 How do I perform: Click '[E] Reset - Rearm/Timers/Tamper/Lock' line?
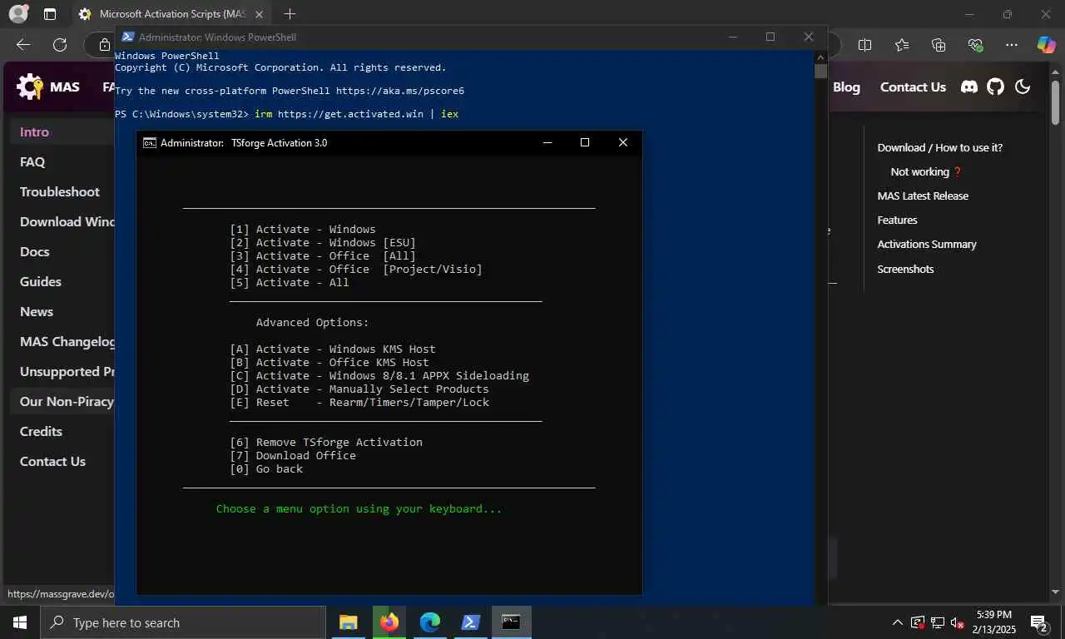(359, 402)
